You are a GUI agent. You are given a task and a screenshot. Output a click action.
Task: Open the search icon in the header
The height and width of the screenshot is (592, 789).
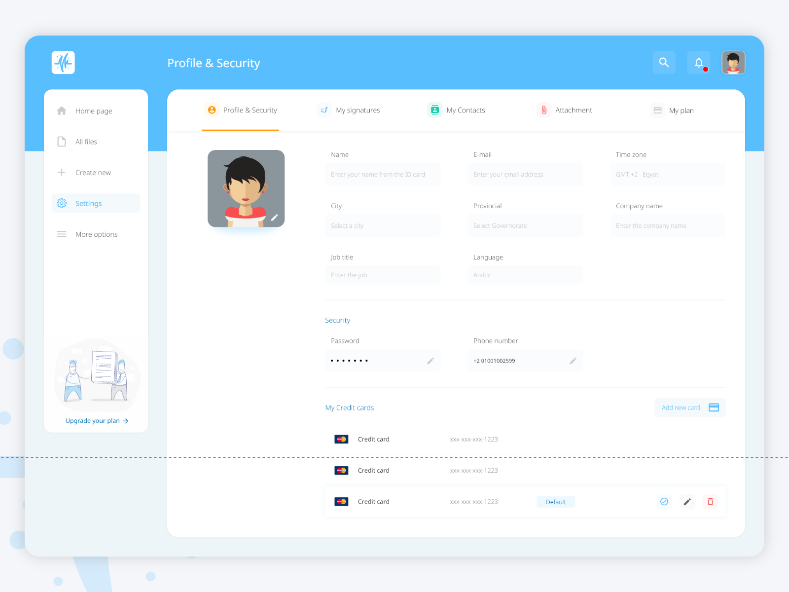click(x=664, y=62)
